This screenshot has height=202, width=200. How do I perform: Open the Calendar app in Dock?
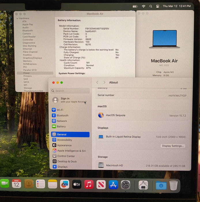point(16,184)
